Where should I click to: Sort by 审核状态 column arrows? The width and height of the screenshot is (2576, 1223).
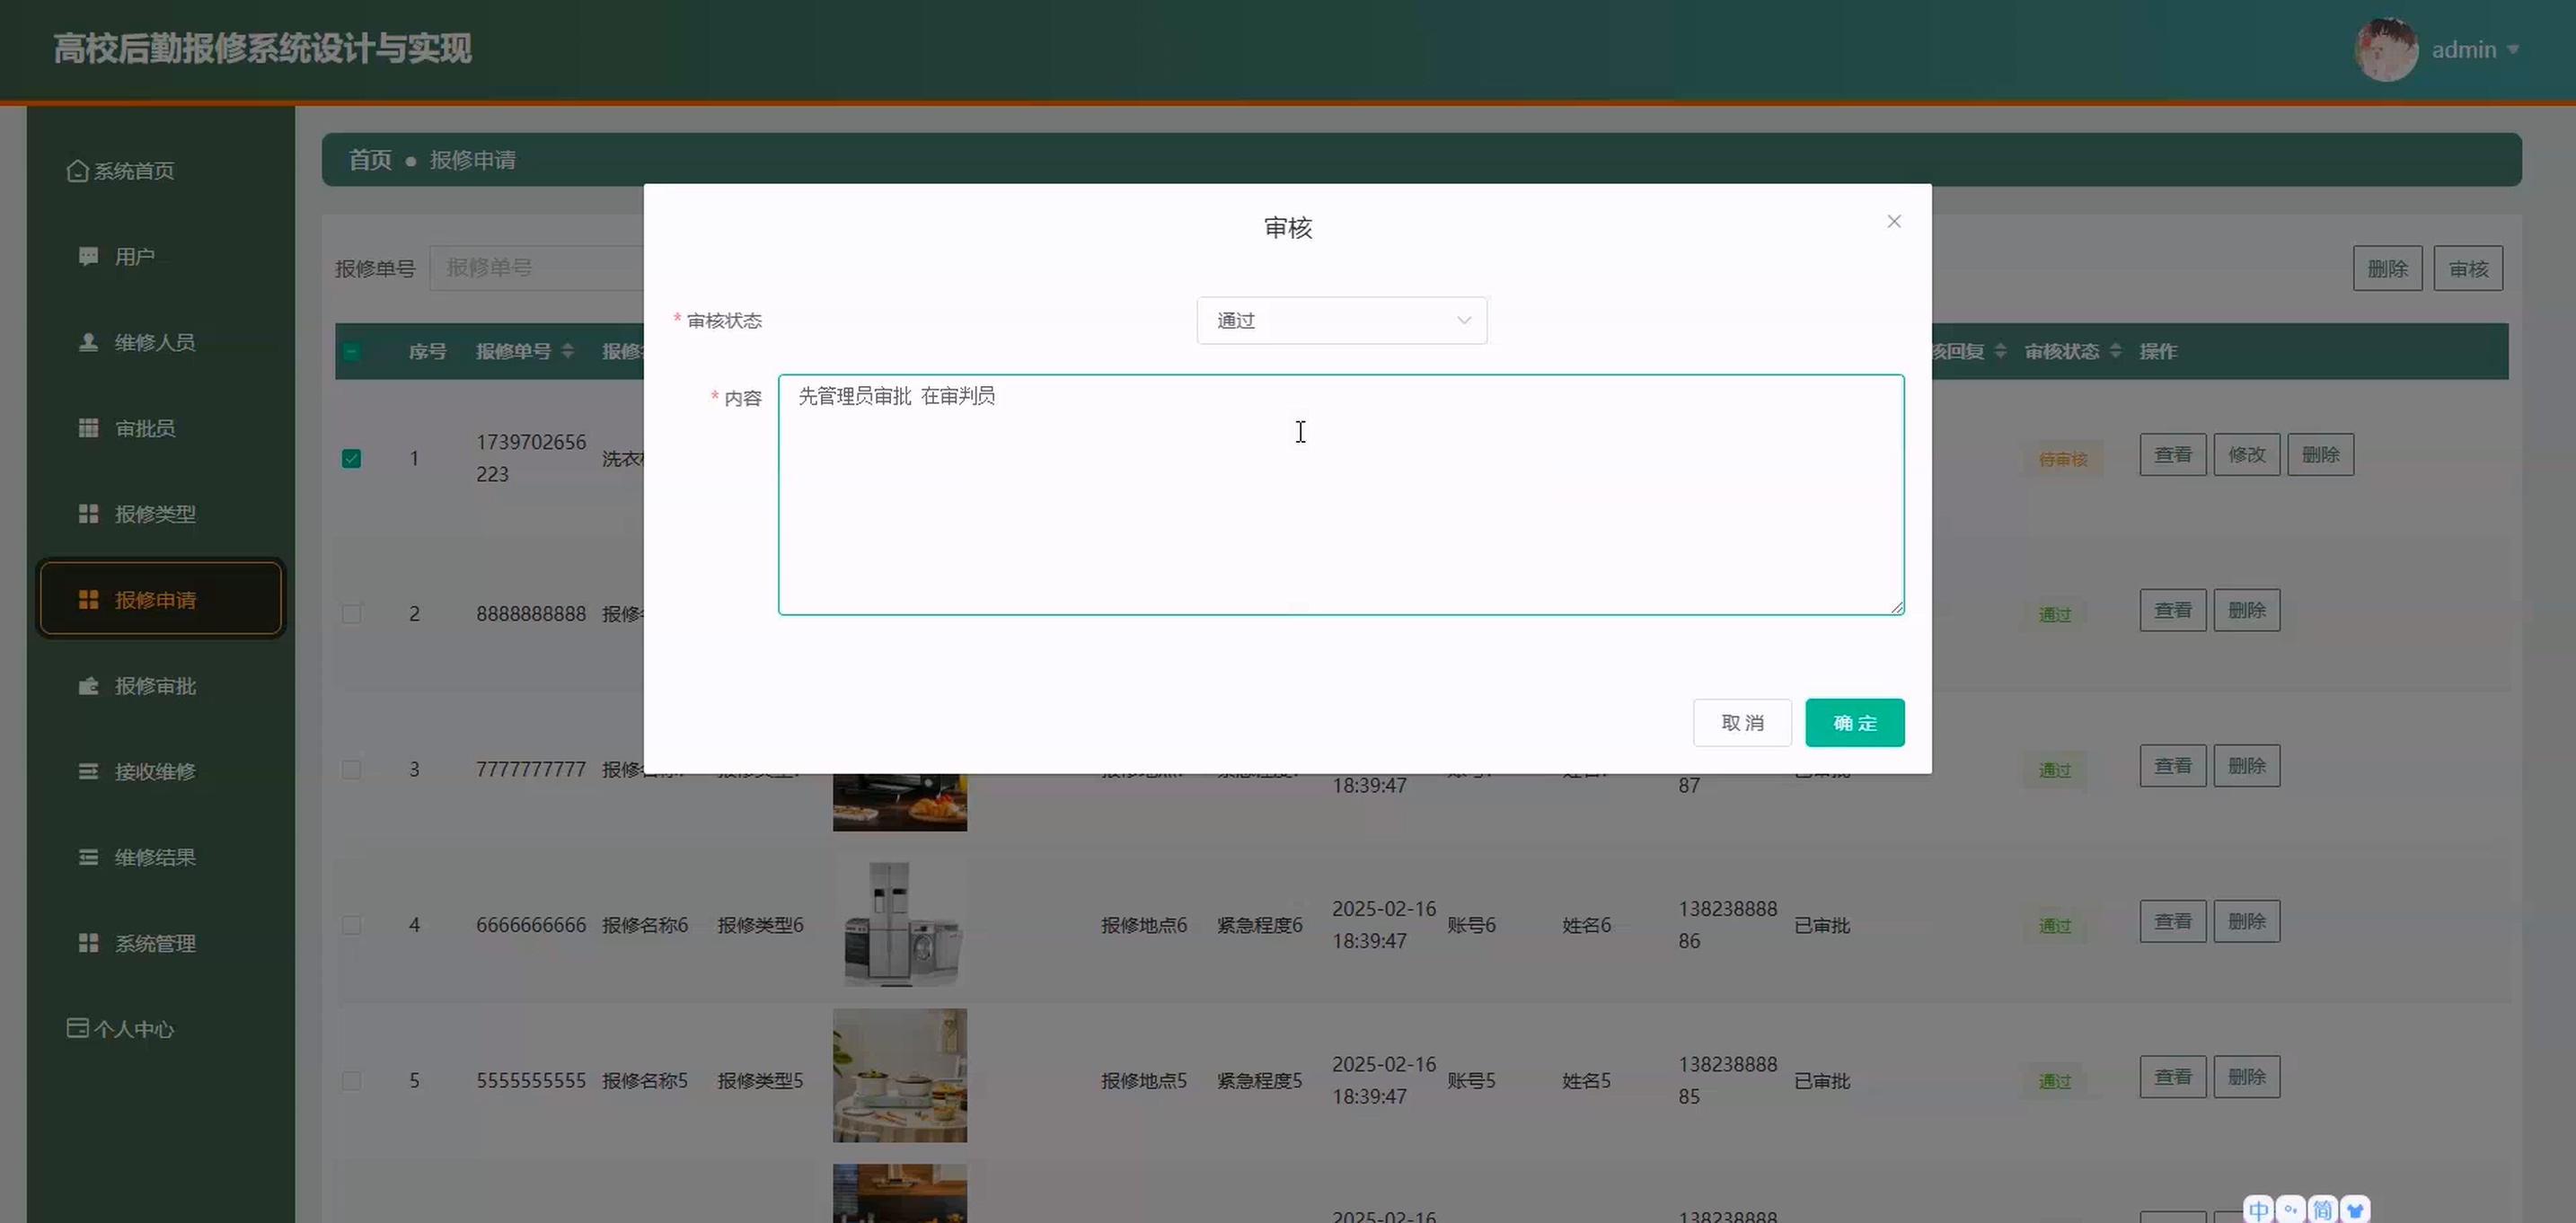pos(2115,351)
